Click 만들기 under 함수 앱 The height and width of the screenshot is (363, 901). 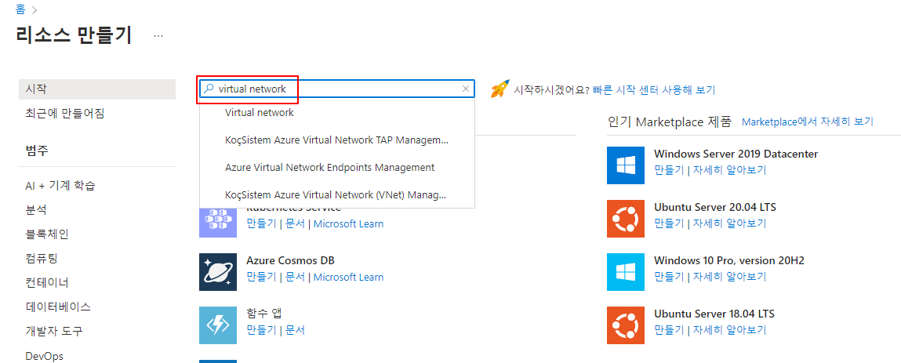click(x=261, y=330)
